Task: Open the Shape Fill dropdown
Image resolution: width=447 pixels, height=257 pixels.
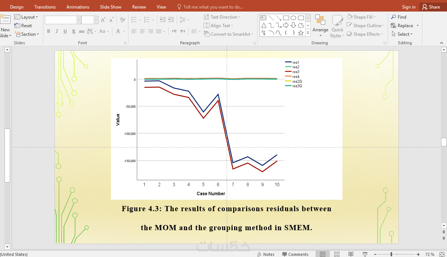Action: click(361, 17)
